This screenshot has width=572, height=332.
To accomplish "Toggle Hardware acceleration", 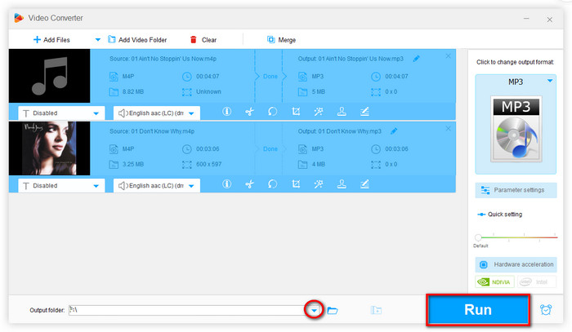I will click(x=516, y=264).
